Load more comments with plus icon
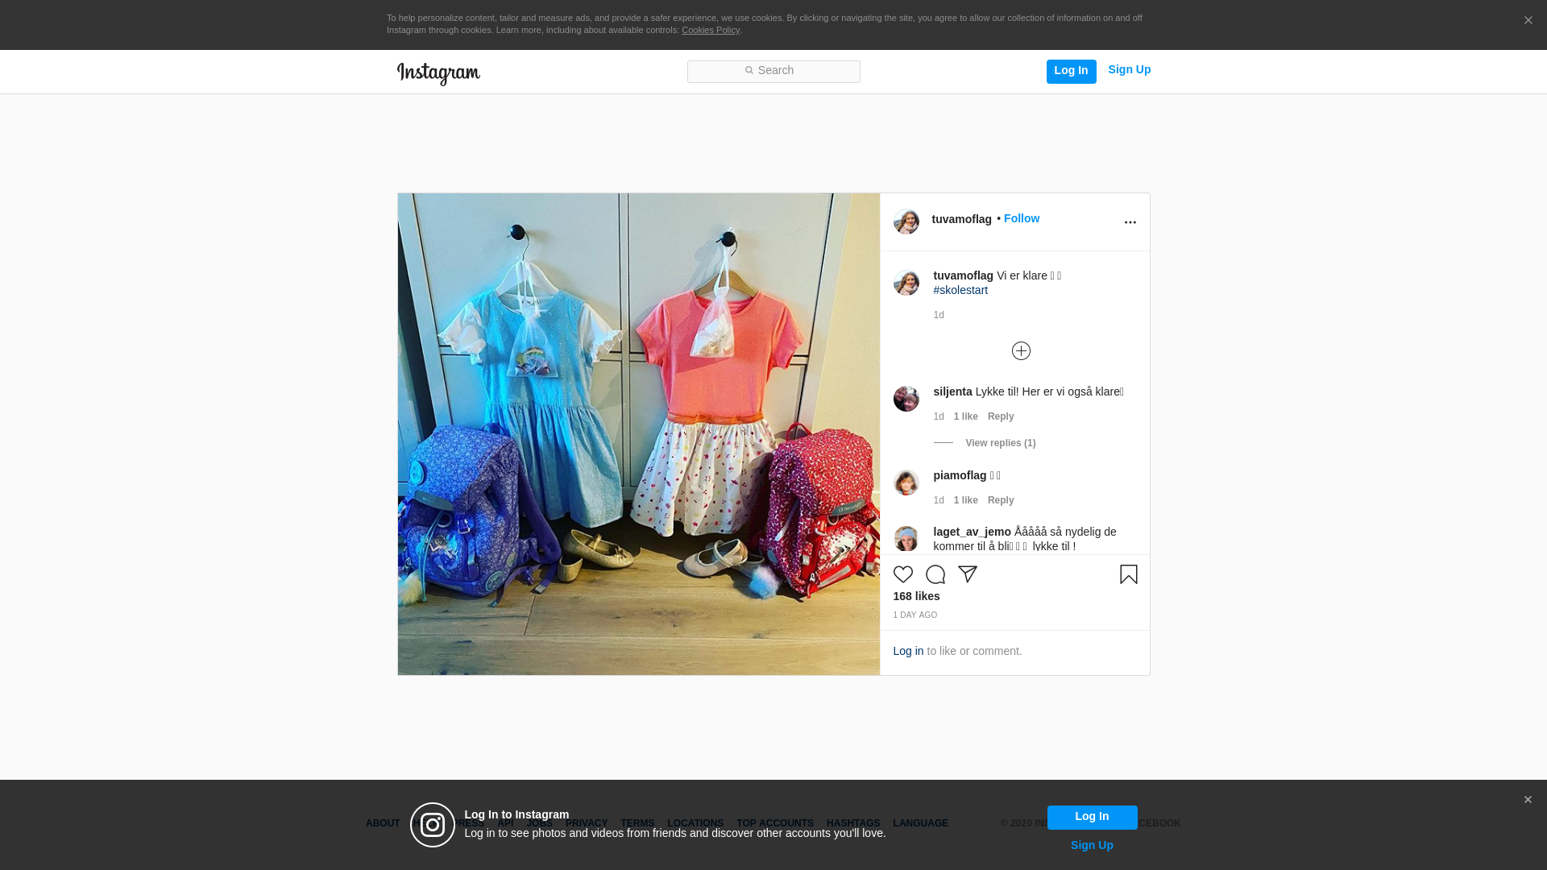 pyautogui.click(x=1021, y=351)
